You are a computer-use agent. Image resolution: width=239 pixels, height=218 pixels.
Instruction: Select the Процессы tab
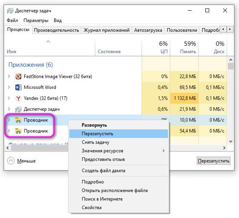(18, 29)
